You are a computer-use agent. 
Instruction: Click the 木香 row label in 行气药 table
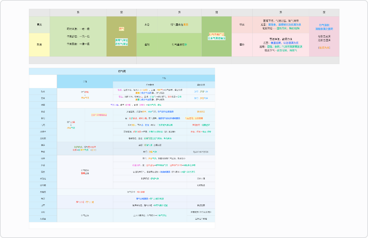tap(43, 112)
